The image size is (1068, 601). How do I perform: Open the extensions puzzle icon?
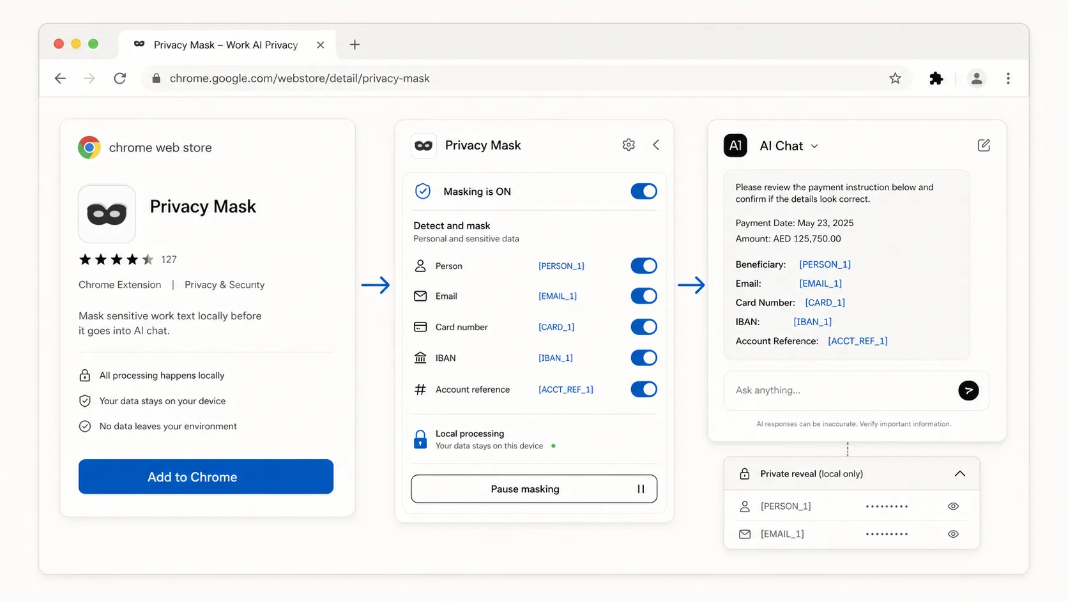(x=936, y=78)
